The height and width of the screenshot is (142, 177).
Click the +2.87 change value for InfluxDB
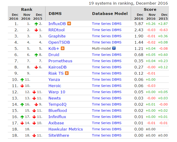tap(163, 24)
